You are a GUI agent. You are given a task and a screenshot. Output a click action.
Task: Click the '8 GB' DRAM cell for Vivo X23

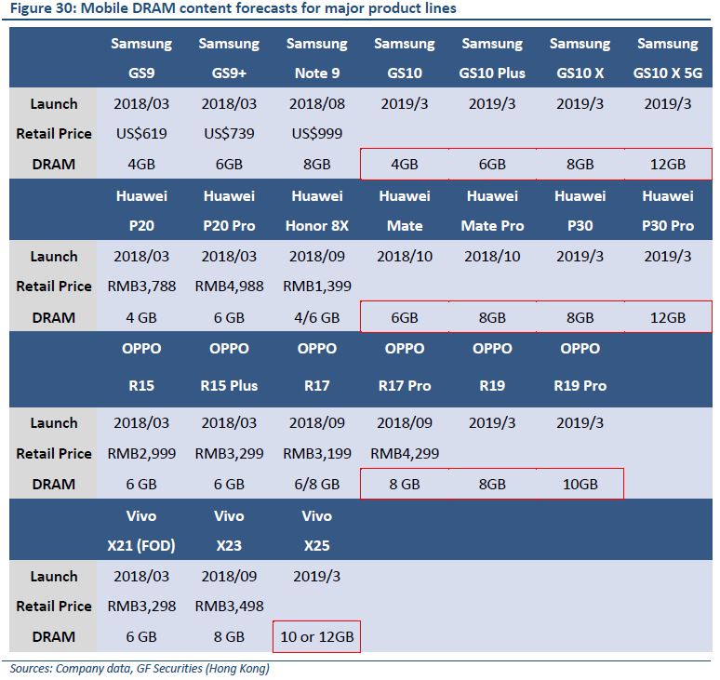229,637
